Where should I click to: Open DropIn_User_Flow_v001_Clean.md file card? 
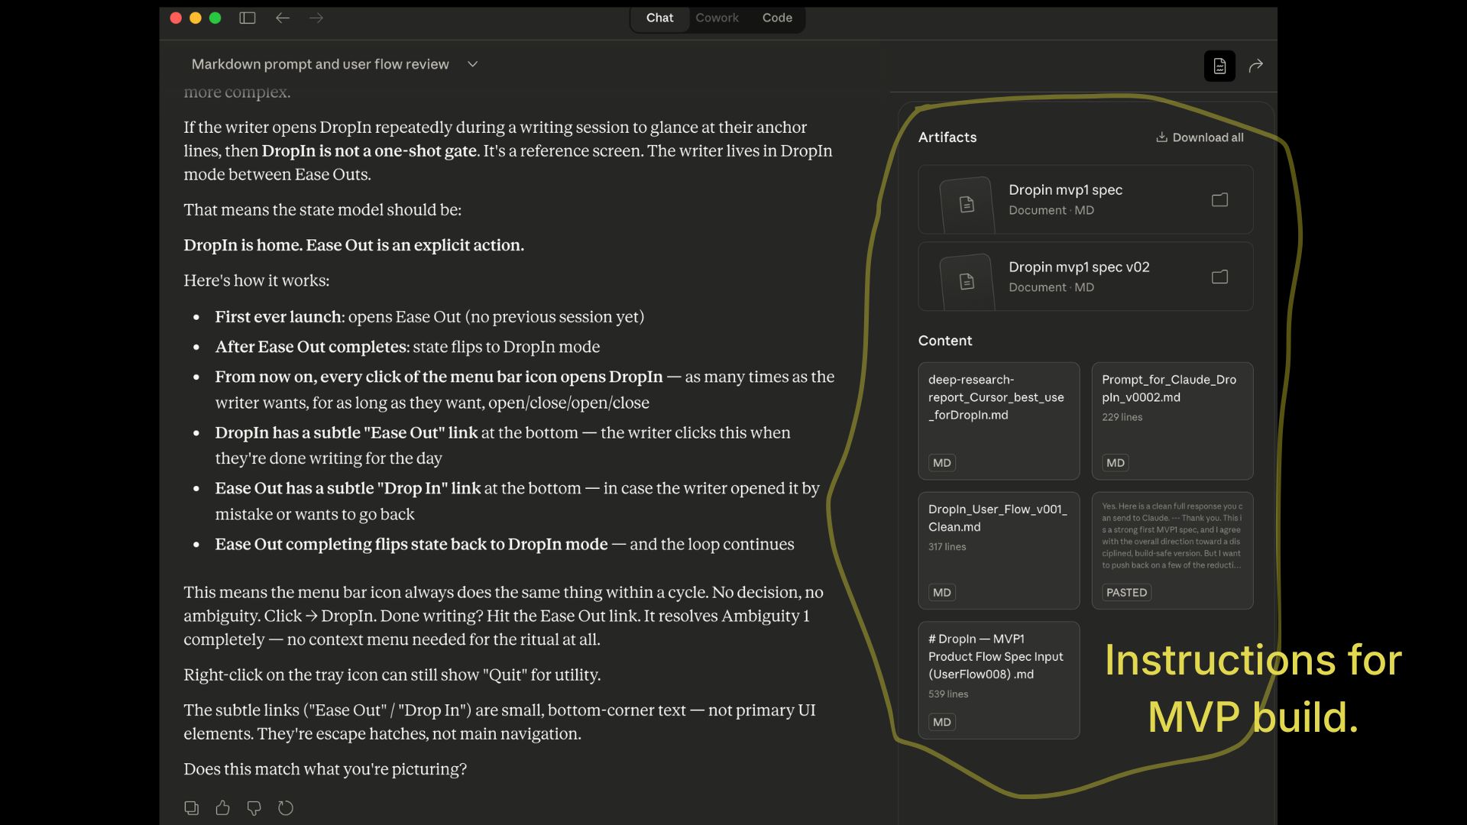point(999,550)
